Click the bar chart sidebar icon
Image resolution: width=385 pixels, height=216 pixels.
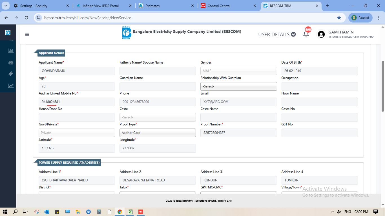11,51
